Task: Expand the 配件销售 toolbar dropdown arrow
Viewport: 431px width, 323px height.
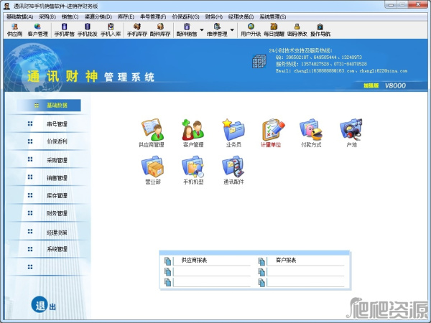Action: [201, 29]
